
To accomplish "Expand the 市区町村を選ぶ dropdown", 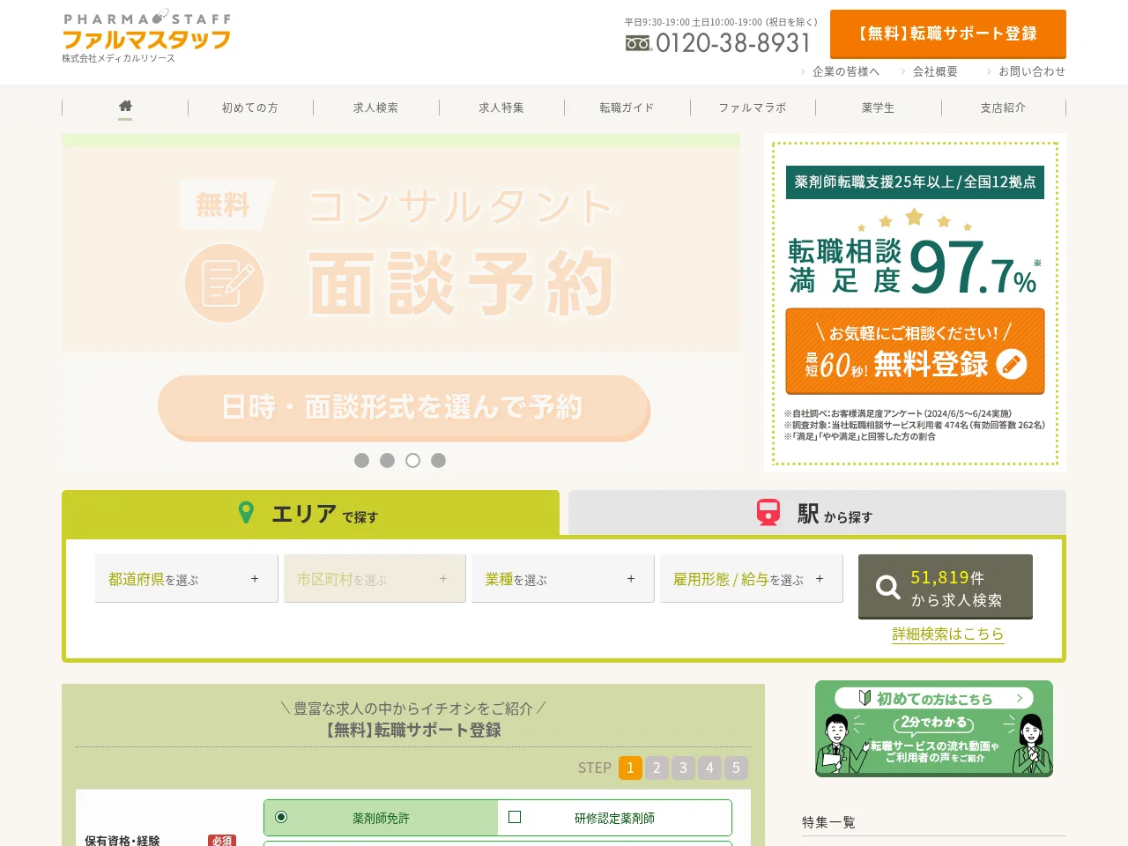I will coord(375,579).
